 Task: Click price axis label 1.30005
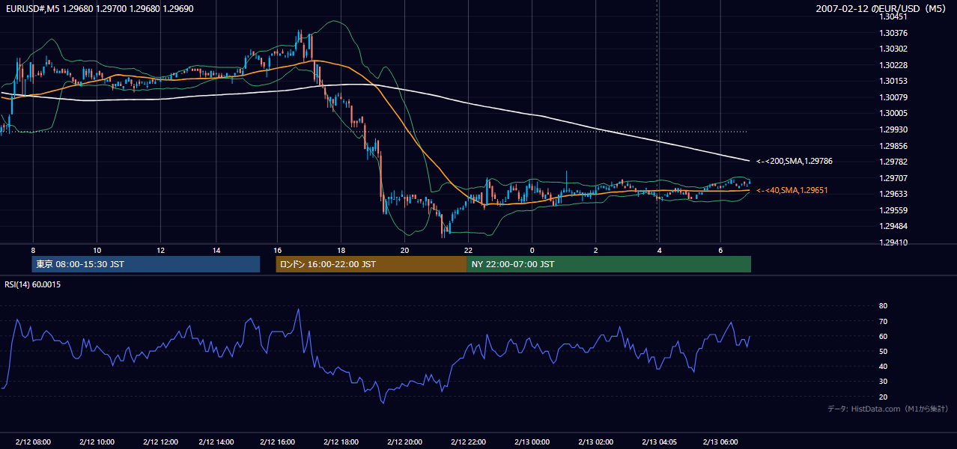[x=893, y=113]
